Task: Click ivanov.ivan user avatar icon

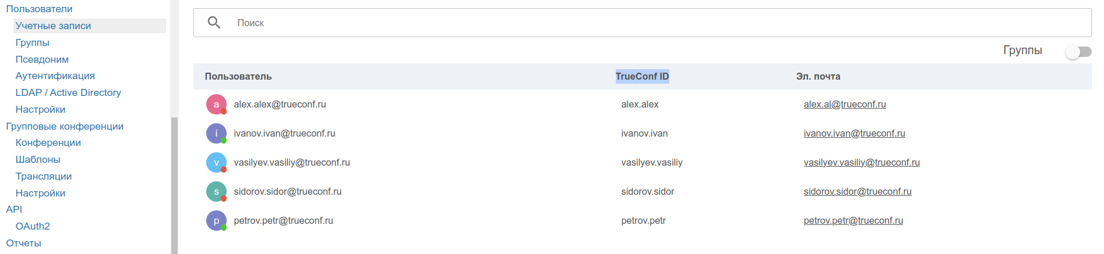Action: [216, 134]
